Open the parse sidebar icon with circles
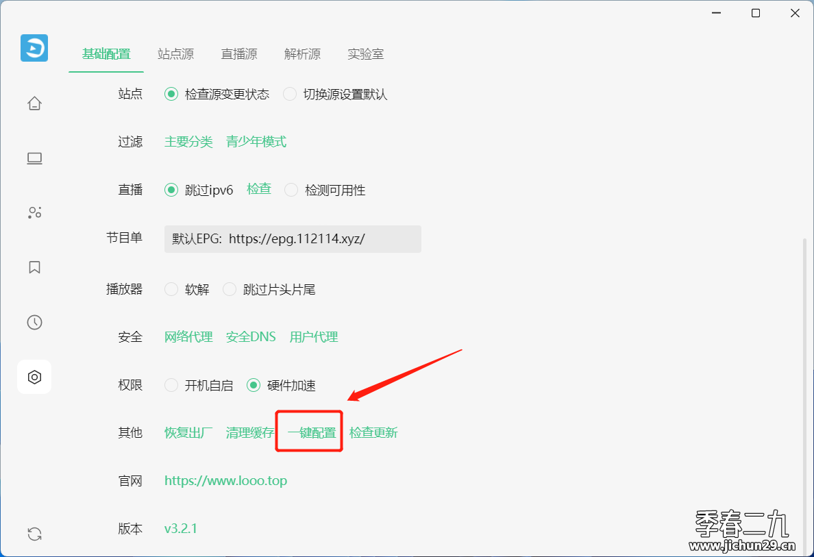This screenshot has height=557, width=814. click(34, 212)
